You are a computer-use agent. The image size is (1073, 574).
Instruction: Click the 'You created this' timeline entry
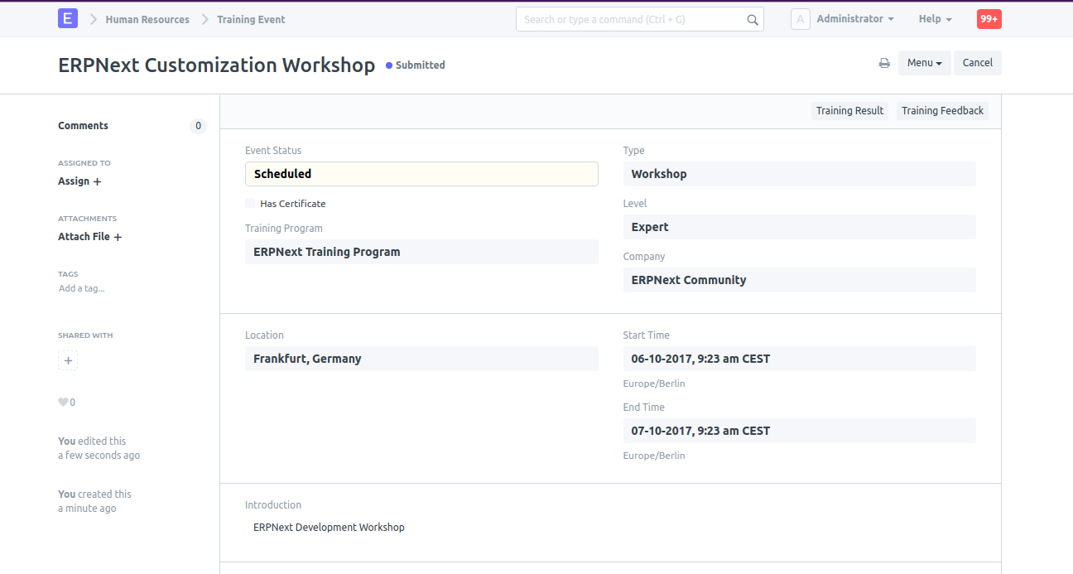(x=94, y=501)
